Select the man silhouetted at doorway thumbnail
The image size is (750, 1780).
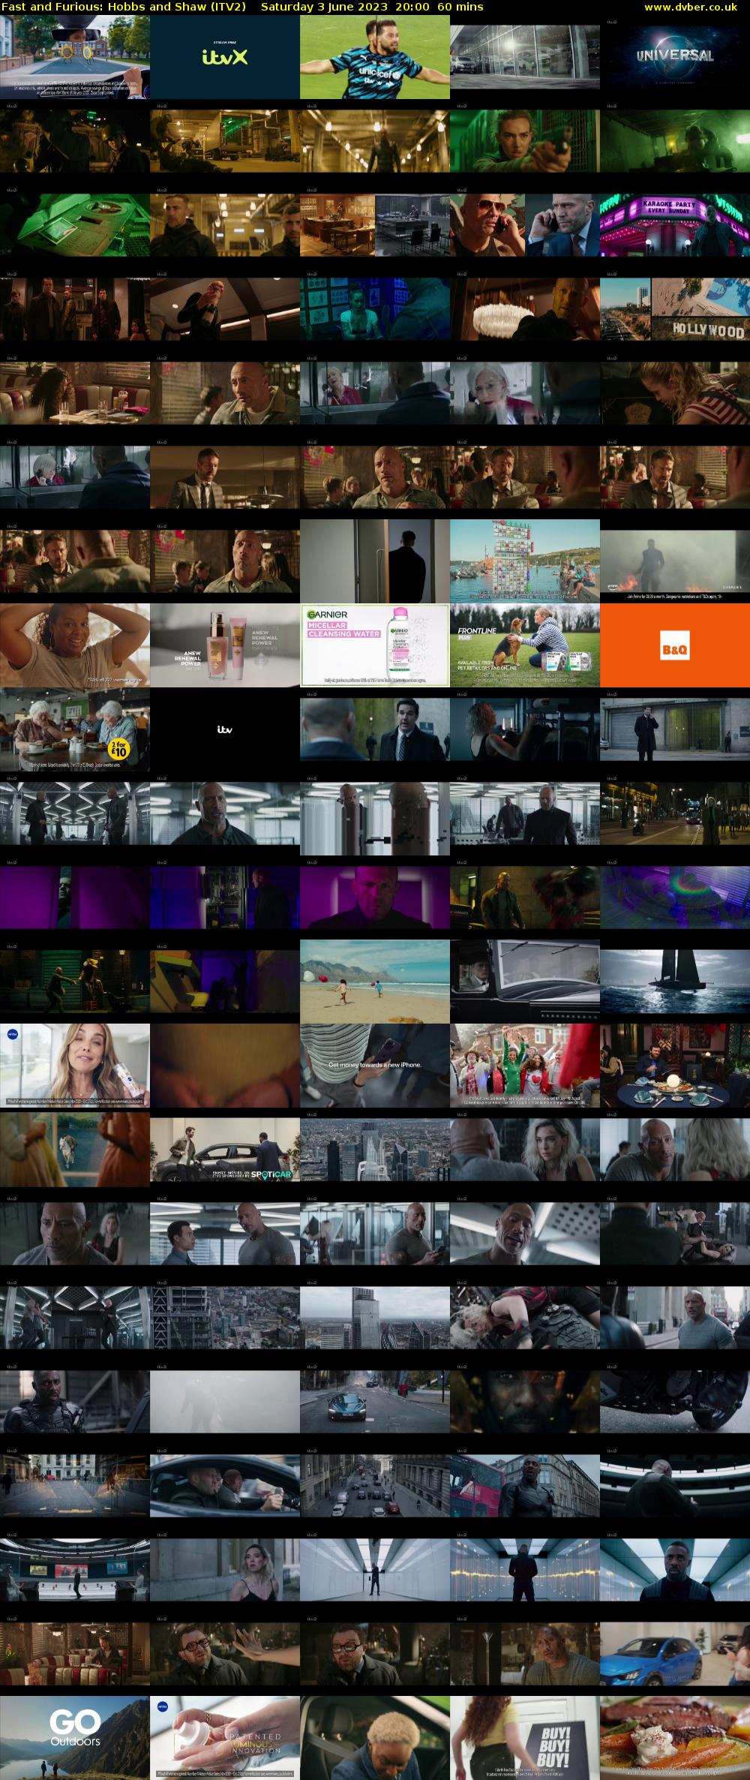click(375, 561)
